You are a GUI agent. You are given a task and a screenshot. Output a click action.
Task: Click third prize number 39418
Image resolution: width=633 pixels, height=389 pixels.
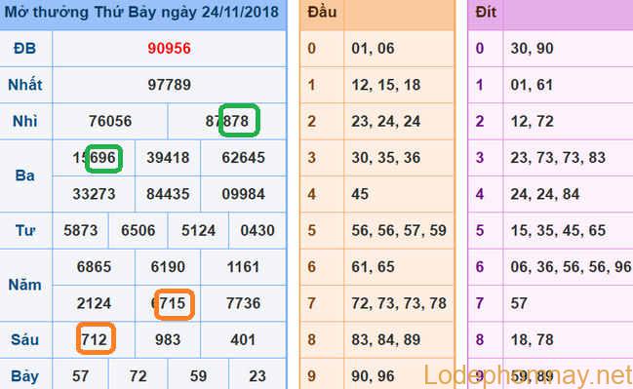tap(168, 157)
